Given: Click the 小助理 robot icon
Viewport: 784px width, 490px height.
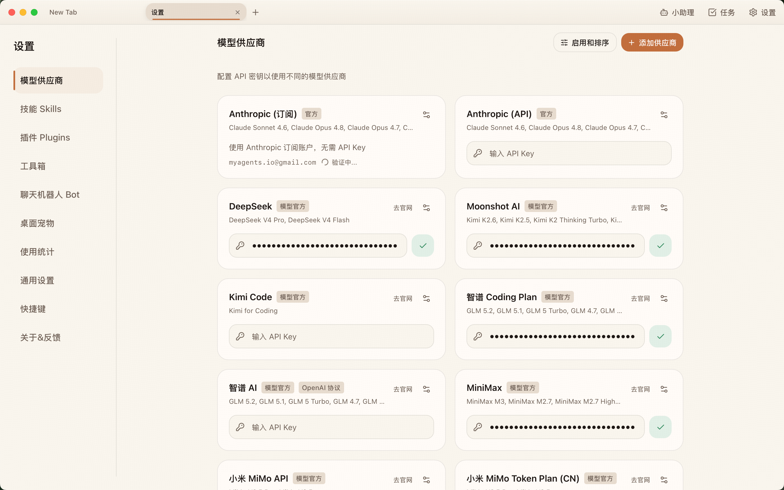Looking at the screenshot, I should point(664,13).
